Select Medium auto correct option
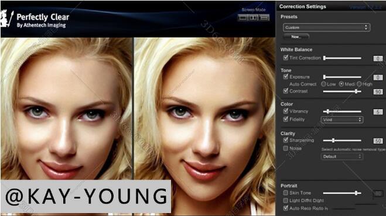 point(341,84)
